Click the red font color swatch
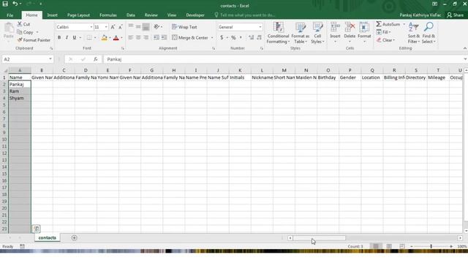Screen dimensions: 468x263 [116, 37]
